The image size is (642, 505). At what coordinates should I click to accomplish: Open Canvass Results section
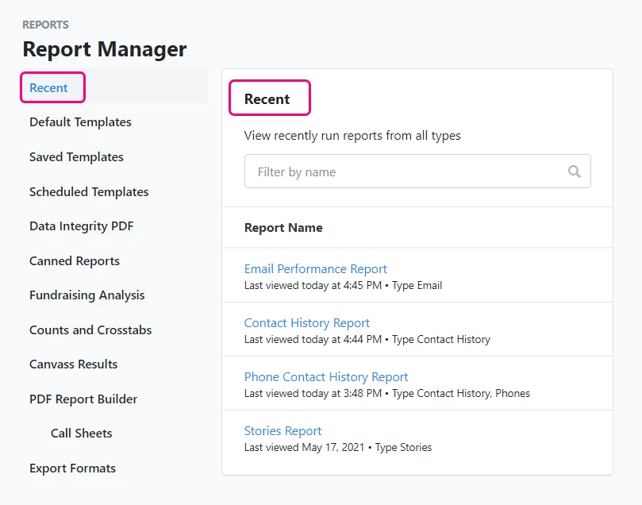coord(73,364)
